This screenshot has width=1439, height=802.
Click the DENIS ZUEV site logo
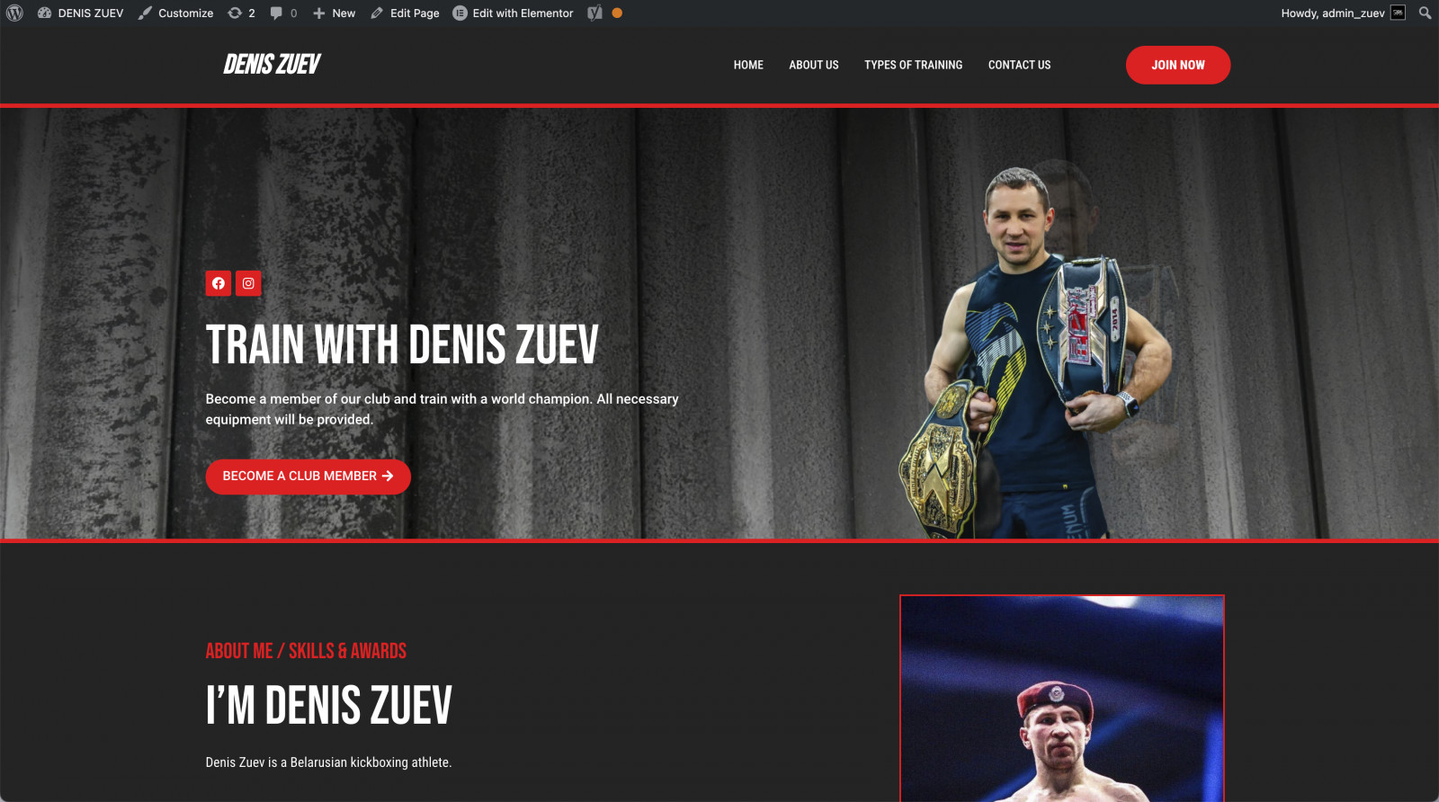point(272,64)
